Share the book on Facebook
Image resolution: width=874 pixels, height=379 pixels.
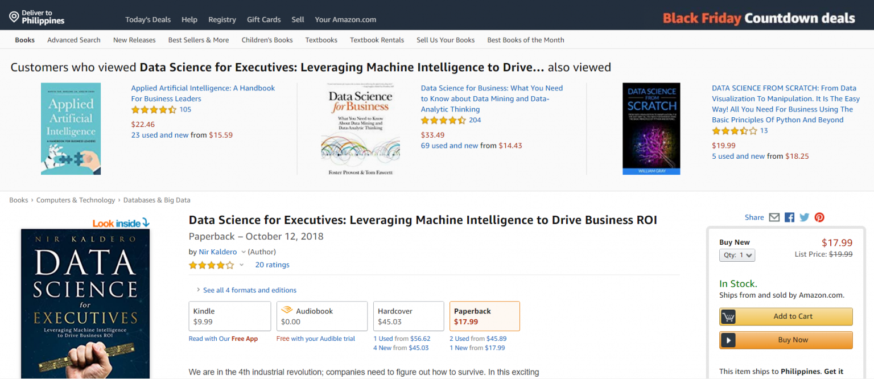tap(789, 217)
